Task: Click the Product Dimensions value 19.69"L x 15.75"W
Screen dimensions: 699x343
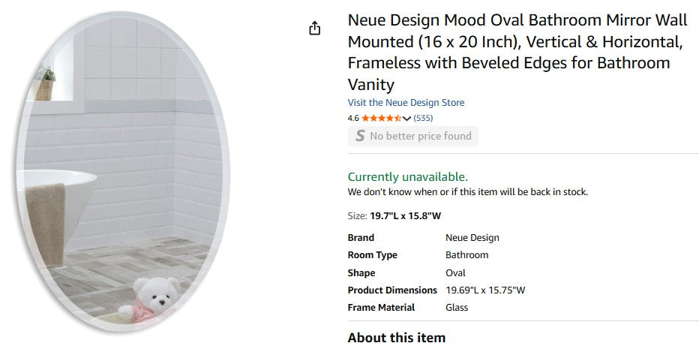Action: pyautogui.click(x=485, y=290)
